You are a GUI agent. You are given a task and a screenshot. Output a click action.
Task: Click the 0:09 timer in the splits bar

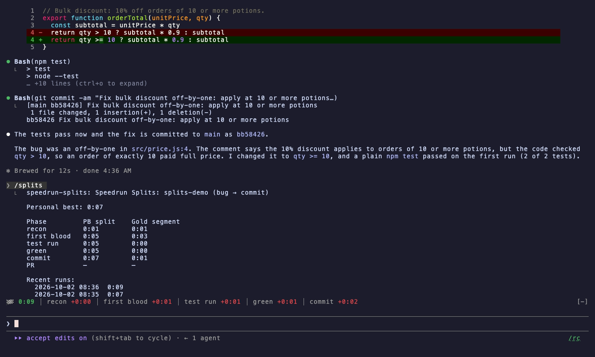(26, 302)
